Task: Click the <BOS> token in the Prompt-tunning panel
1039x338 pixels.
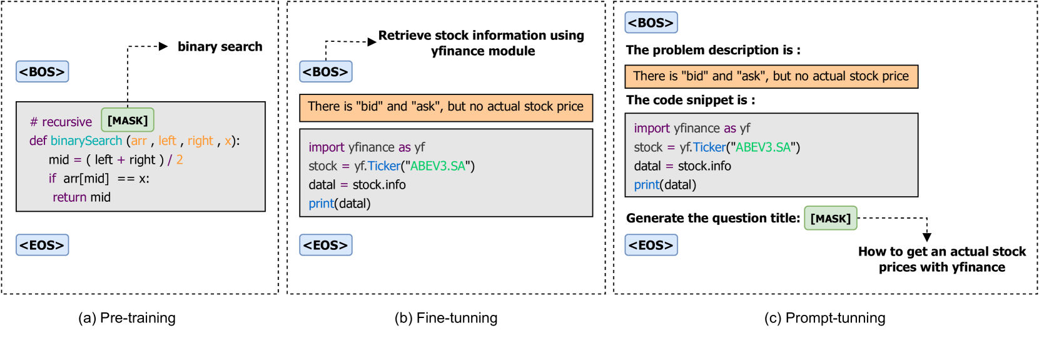Action: (x=651, y=23)
